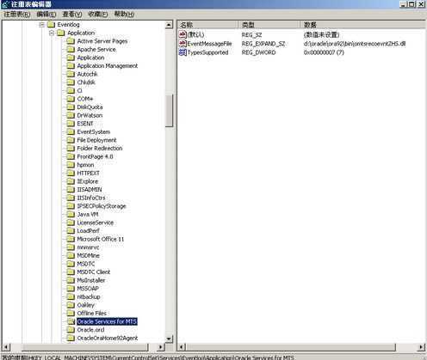Click the Chkdsk folder icon
The height and width of the screenshot is (360, 427).
pos(71,82)
